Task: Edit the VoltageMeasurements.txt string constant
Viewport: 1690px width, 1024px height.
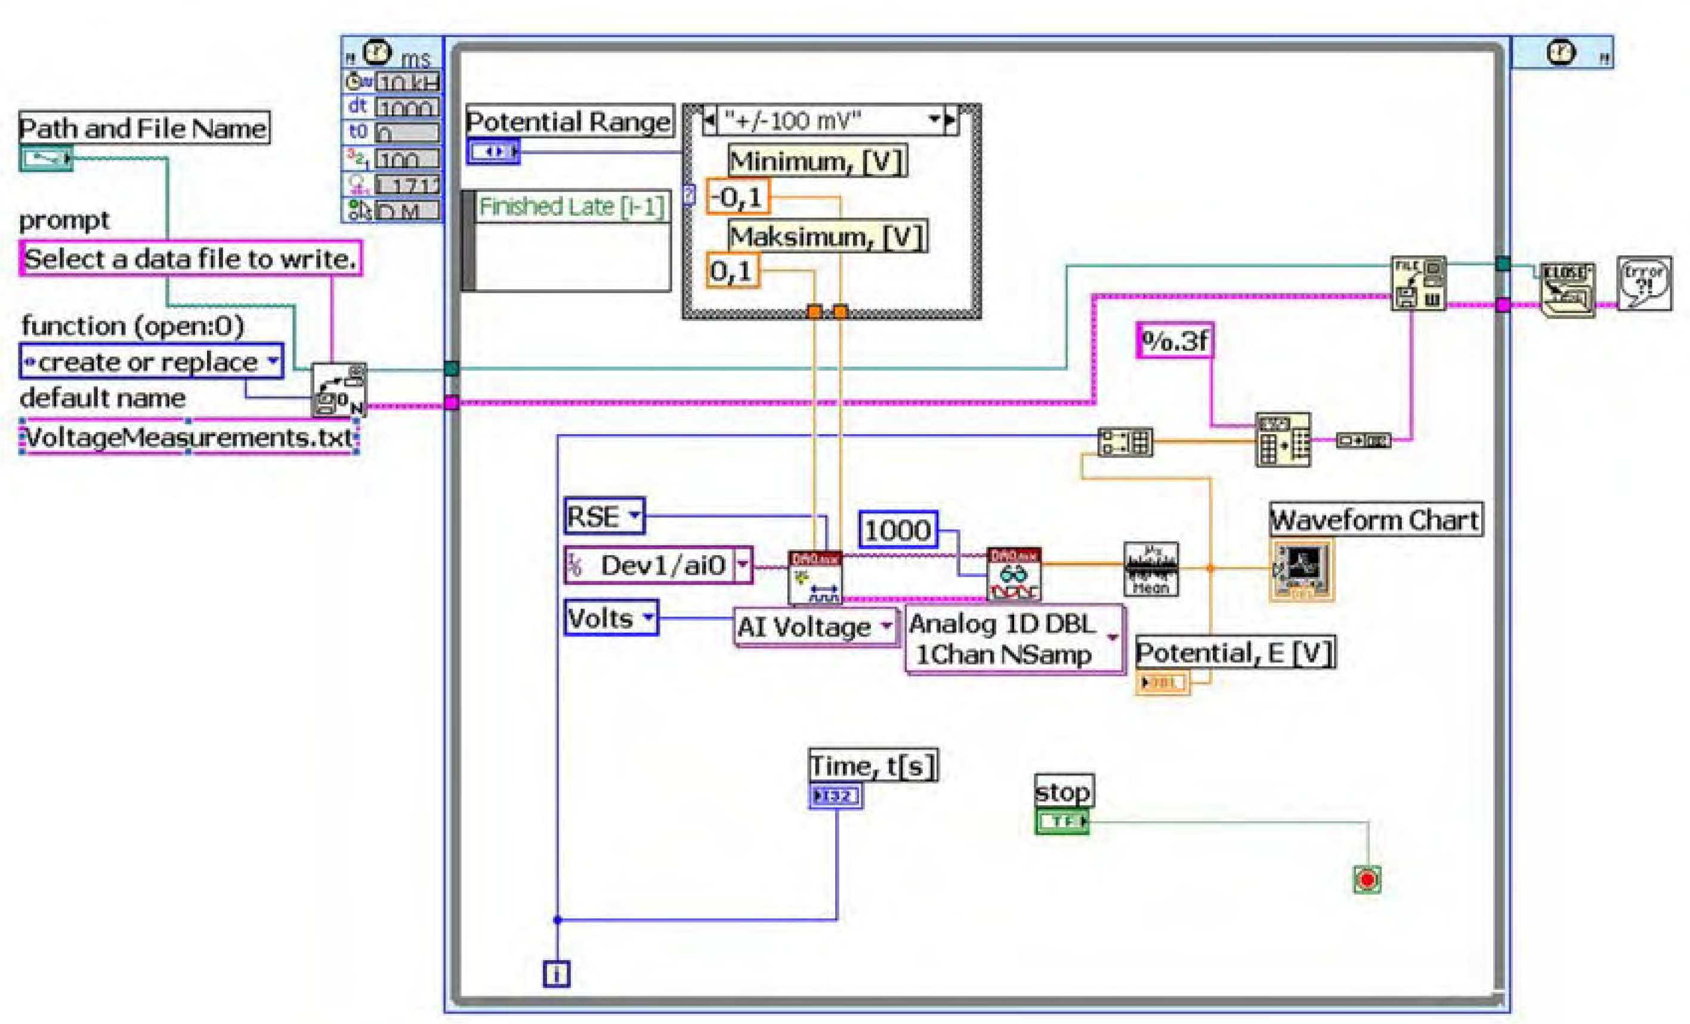Action: click(185, 435)
